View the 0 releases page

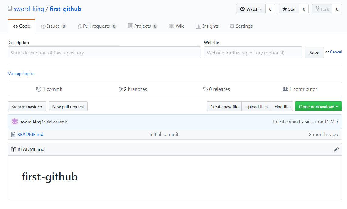coord(217,89)
